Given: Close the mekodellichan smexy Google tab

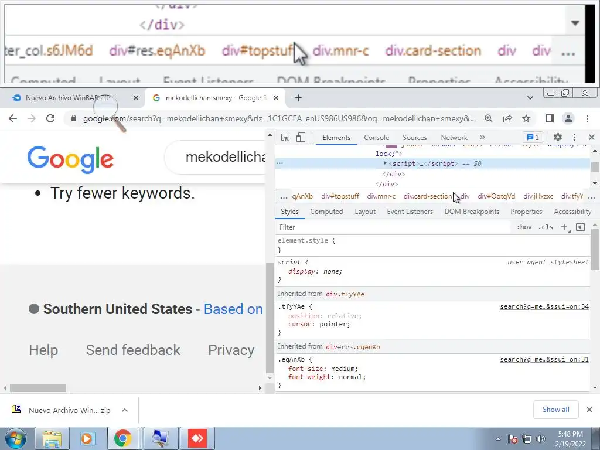Looking at the screenshot, I should click(x=275, y=98).
